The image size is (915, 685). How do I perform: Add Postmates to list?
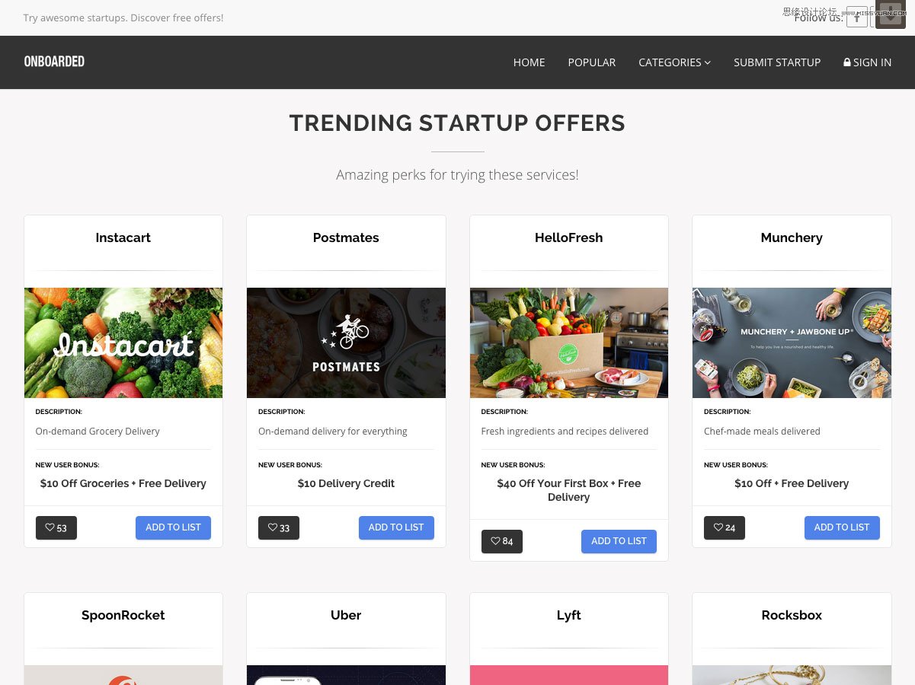point(396,527)
